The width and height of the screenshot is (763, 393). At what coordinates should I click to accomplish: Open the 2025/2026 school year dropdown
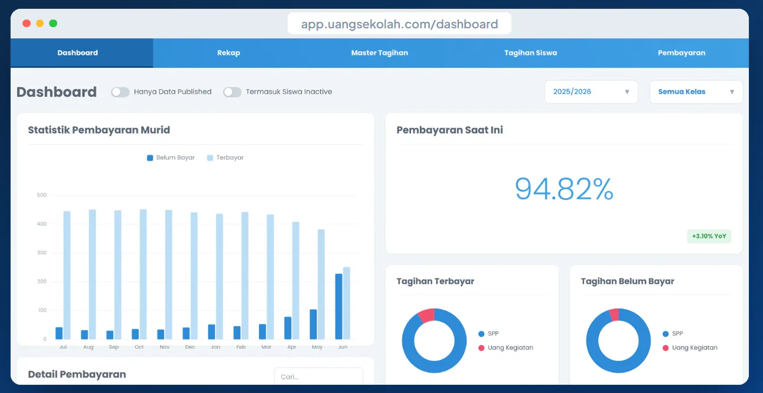coord(591,92)
